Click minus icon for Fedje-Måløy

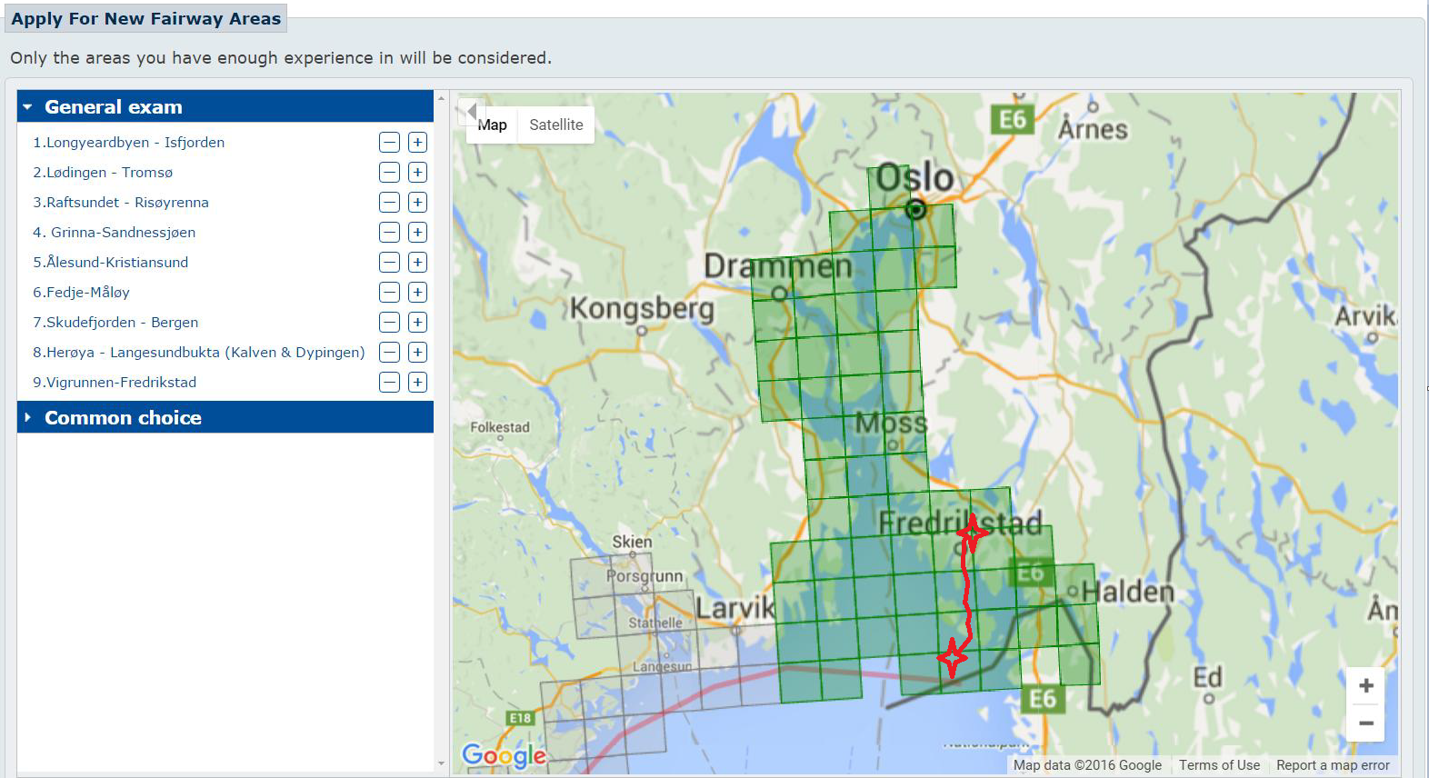[389, 293]
